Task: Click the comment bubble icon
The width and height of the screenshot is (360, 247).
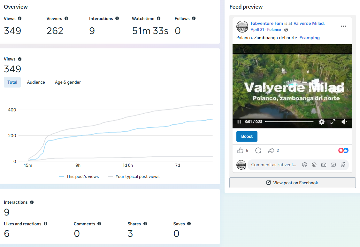Action: pos(258,150)
